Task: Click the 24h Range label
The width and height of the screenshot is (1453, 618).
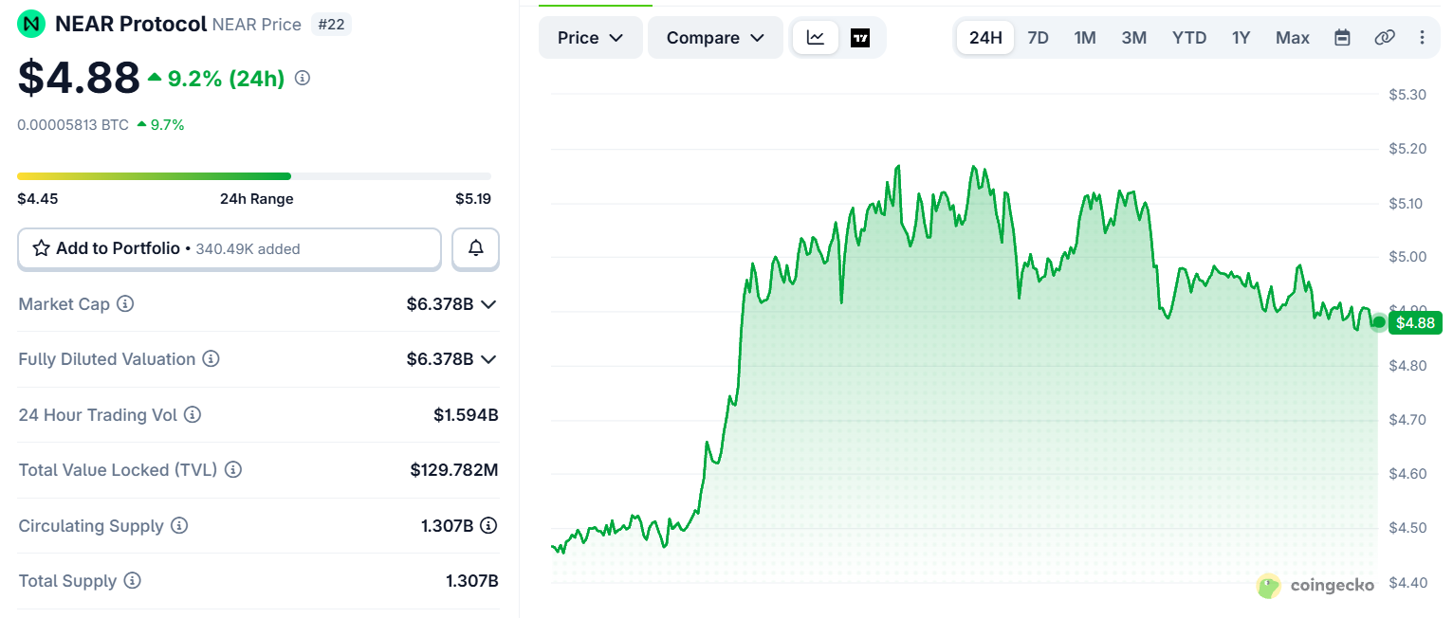Action: pos(257,199)
